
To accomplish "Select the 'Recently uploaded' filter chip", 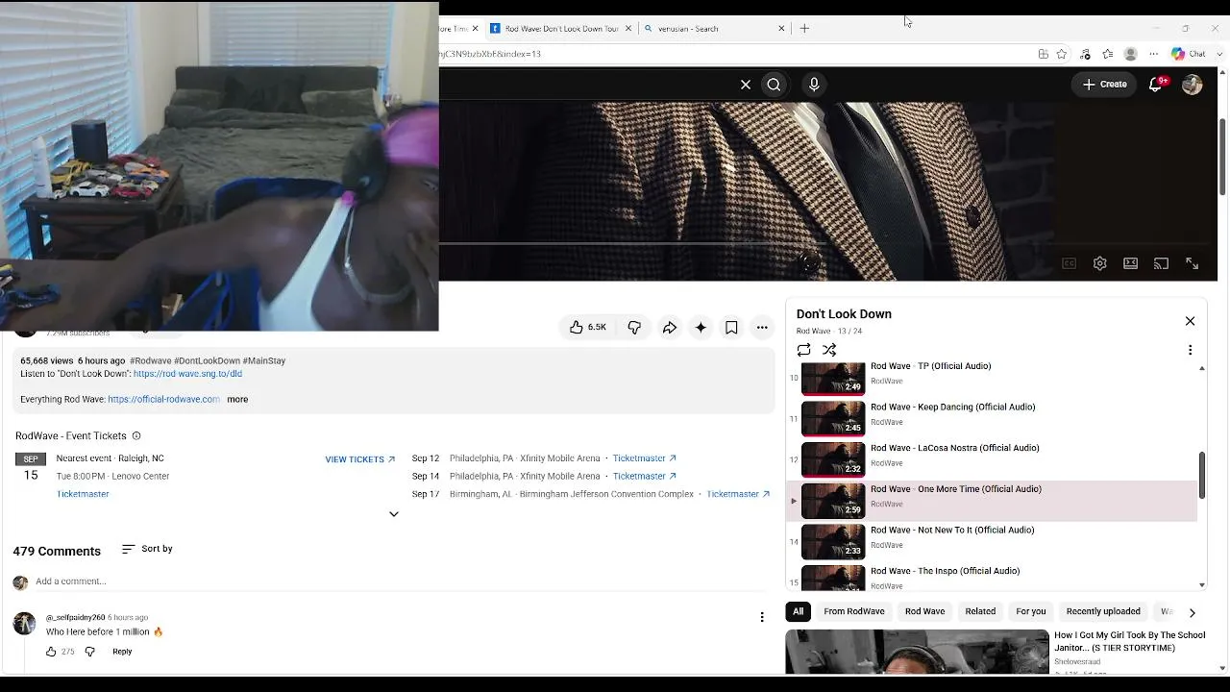I will (1103, 611).
